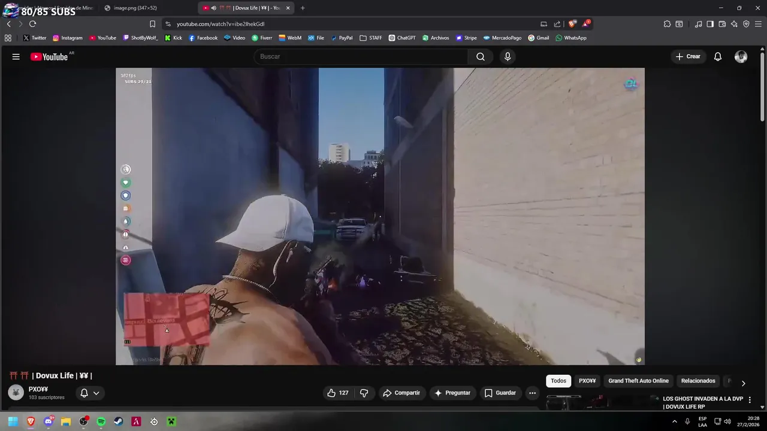
Task: Open a new browser tab
Action: (303, 8)
